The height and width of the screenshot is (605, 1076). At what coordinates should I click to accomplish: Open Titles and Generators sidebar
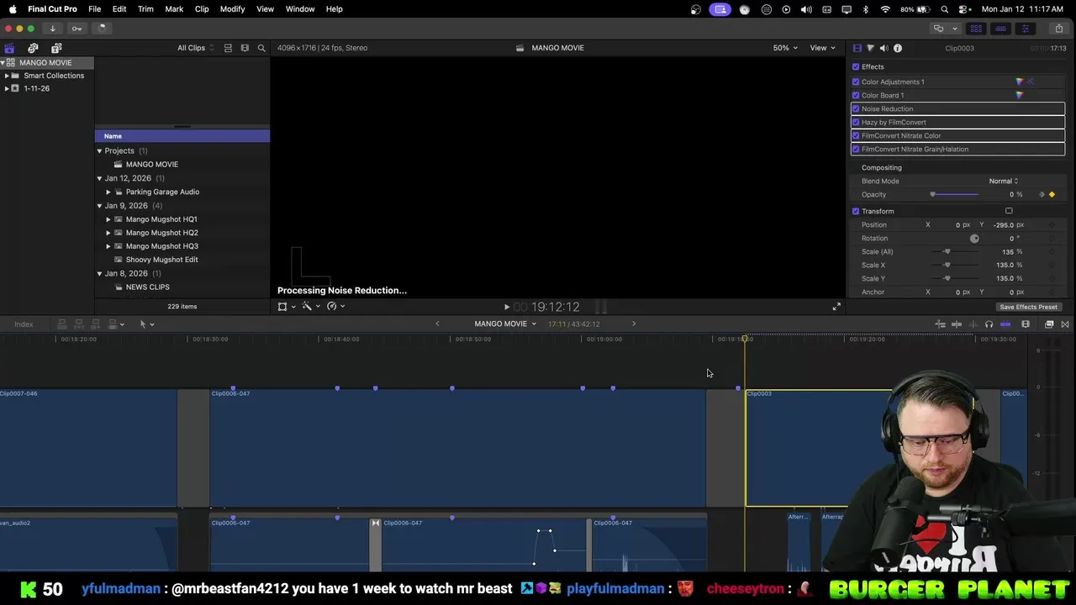pyautogui.click(x=56, y=48)
